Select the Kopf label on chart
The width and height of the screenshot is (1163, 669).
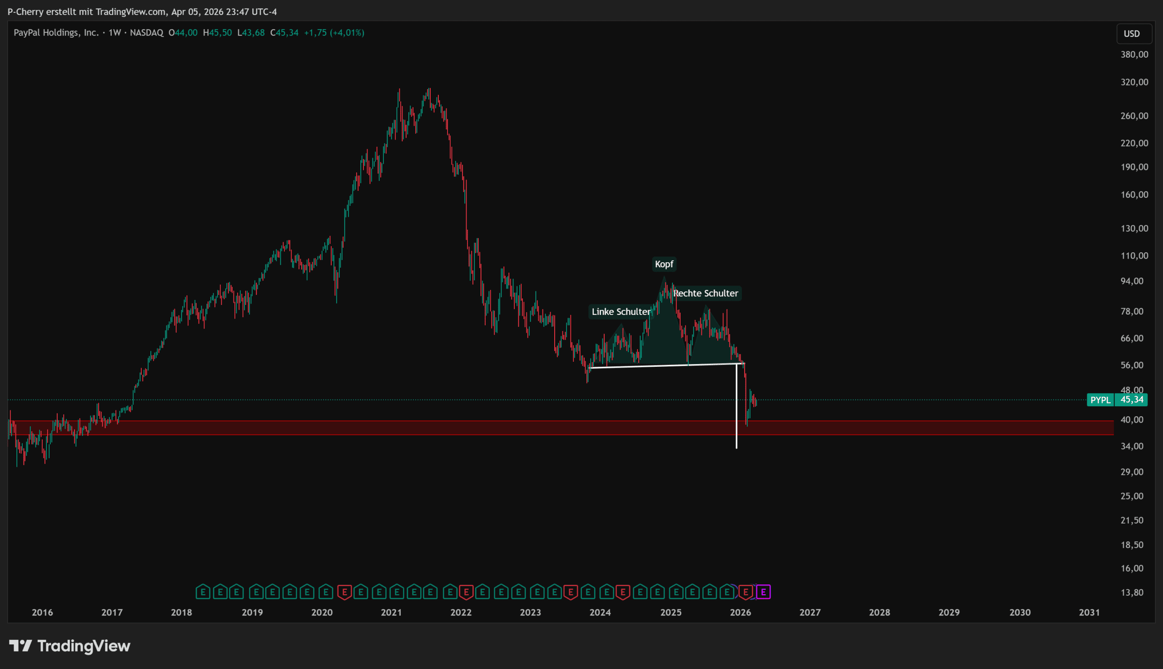(664, 264)
